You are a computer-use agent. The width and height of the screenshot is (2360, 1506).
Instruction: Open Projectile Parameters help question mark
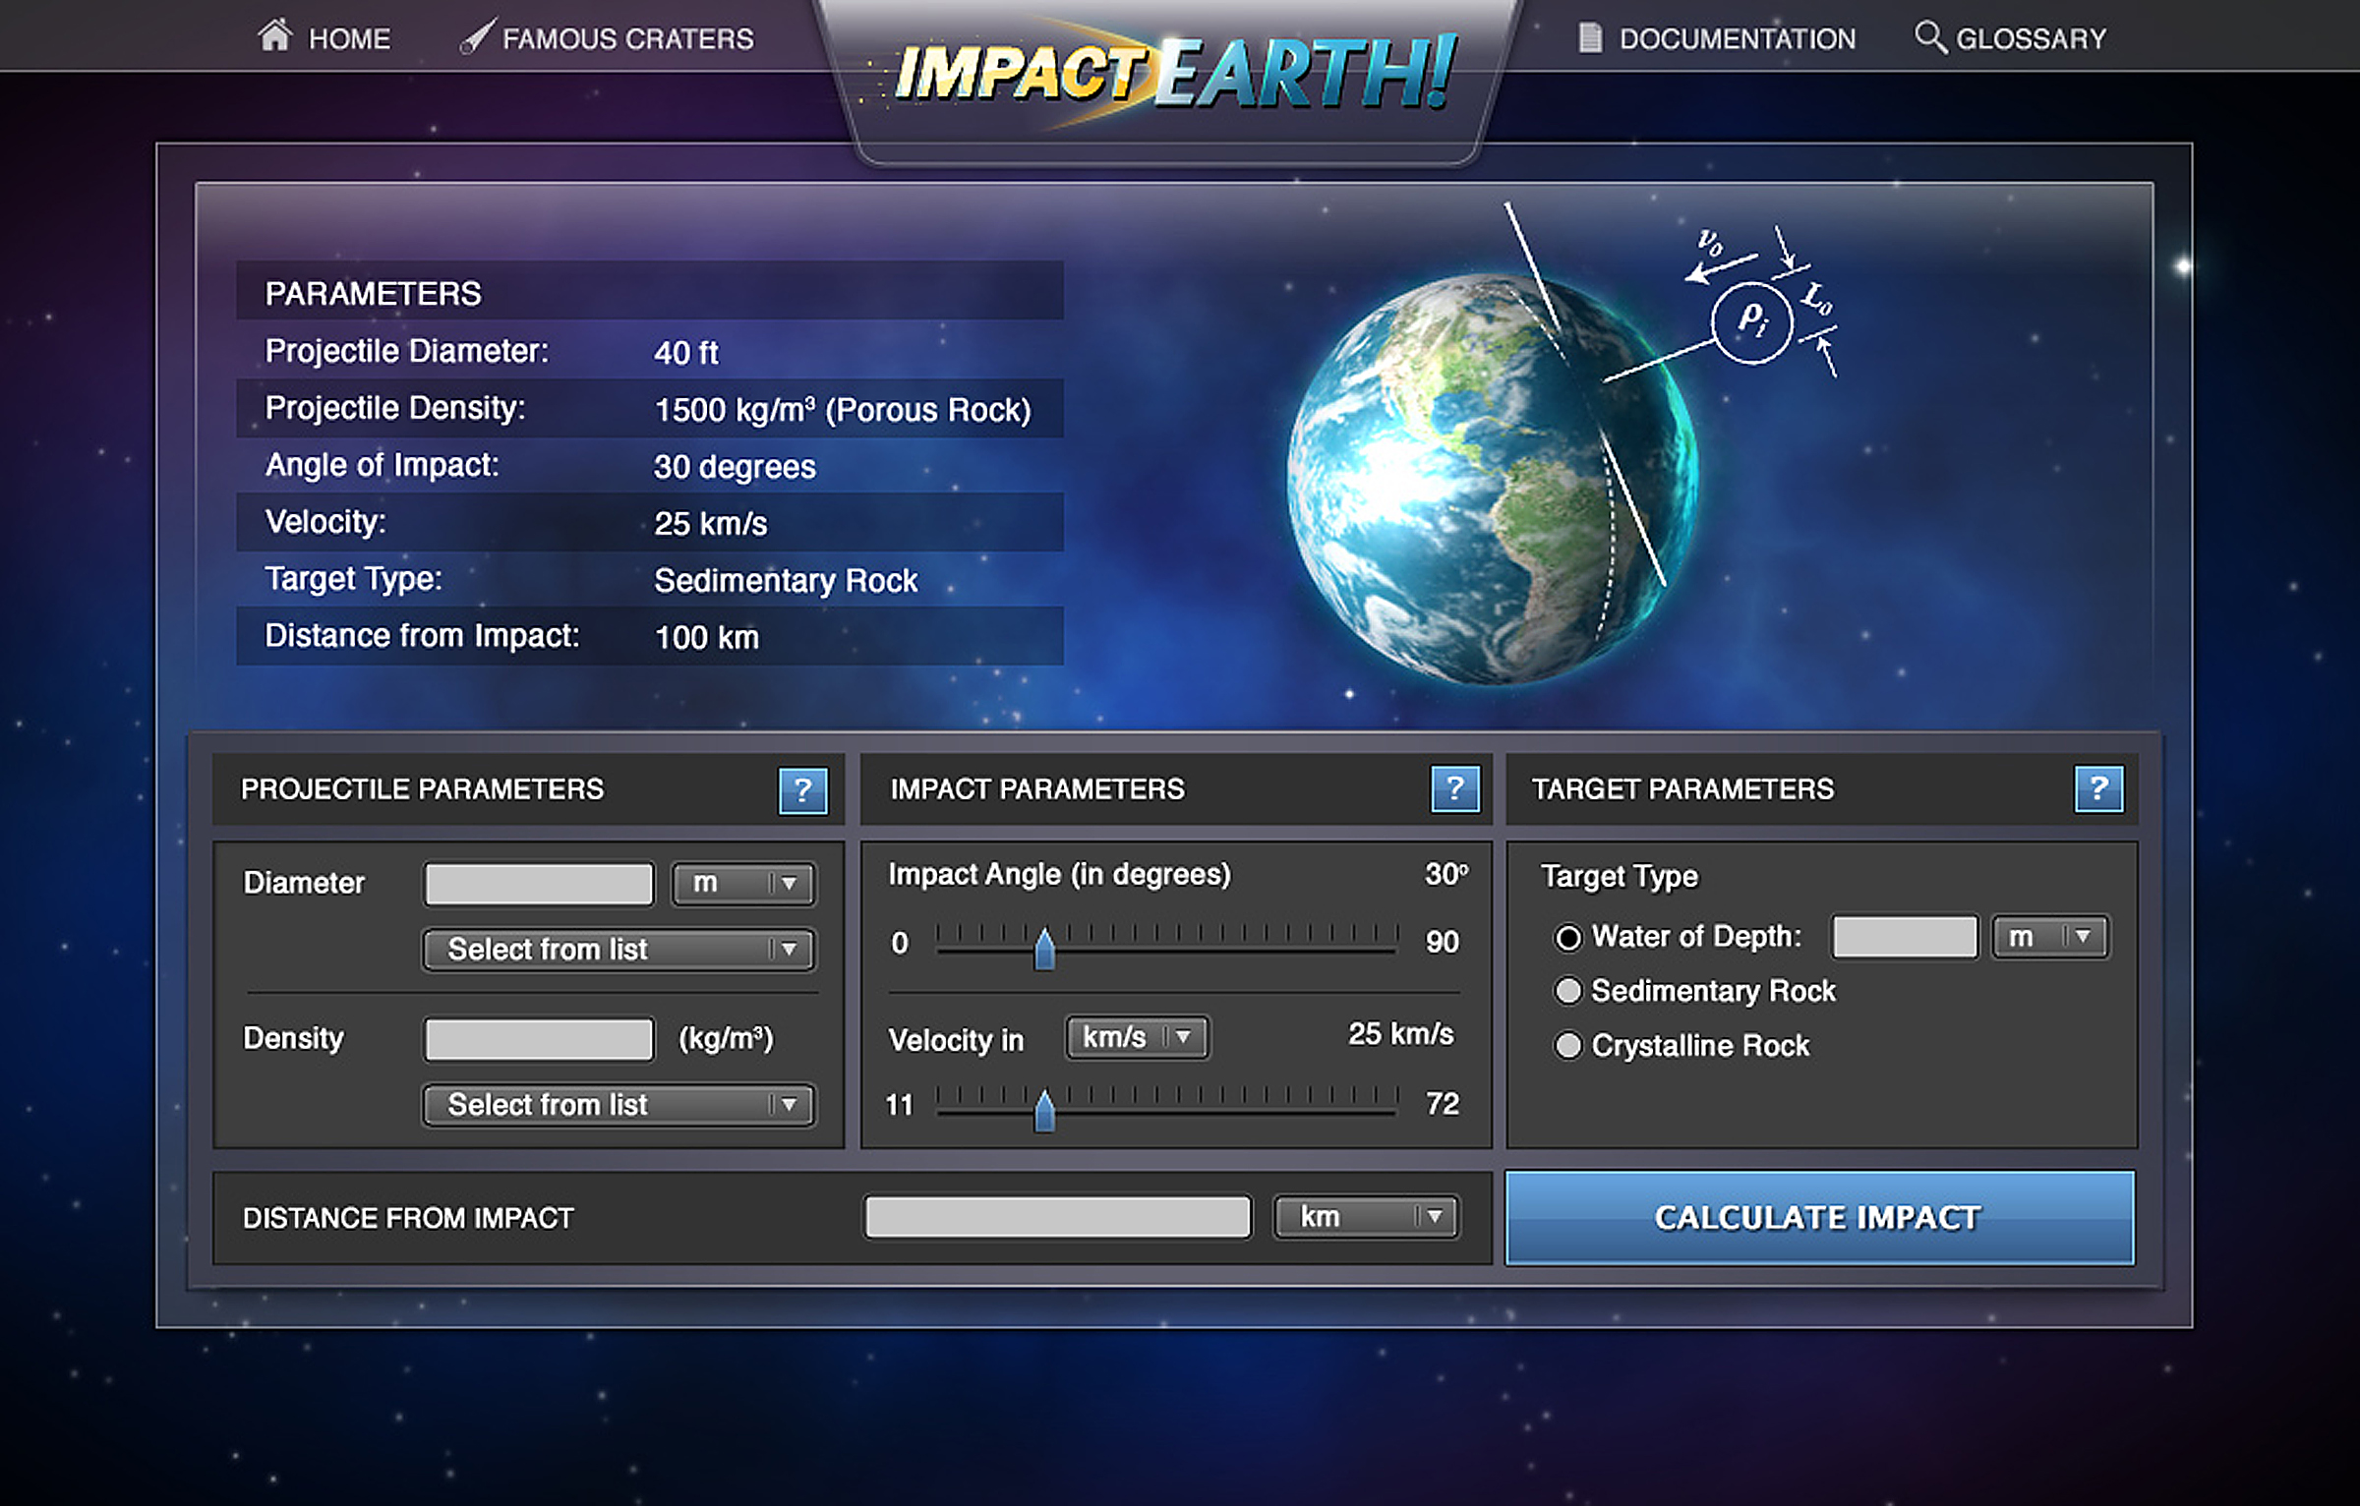click(x=802, y=789)
